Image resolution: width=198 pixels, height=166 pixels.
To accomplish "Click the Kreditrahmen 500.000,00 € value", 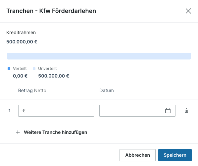I will click(x=22, y=42).
